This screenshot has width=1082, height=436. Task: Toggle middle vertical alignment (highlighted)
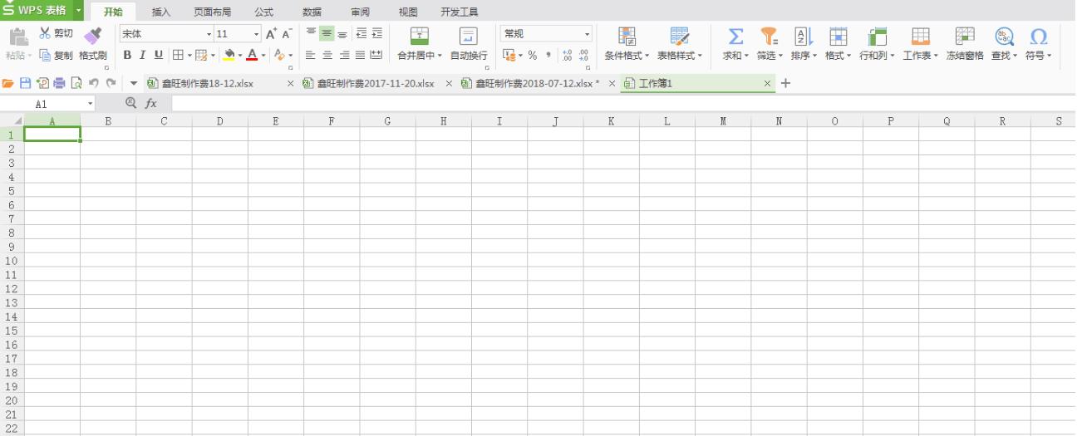tap(327, 34)
